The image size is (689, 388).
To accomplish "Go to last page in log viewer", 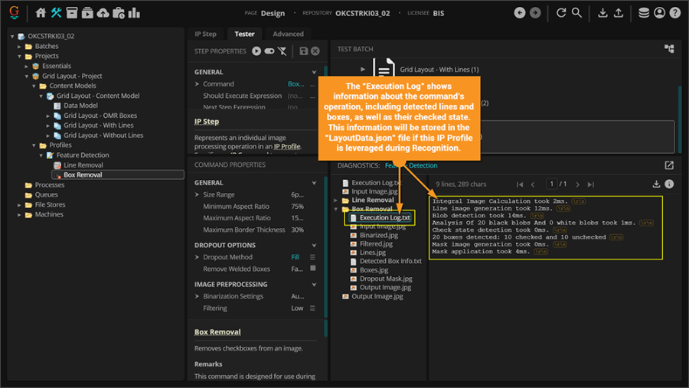I will tap(591, 184).
